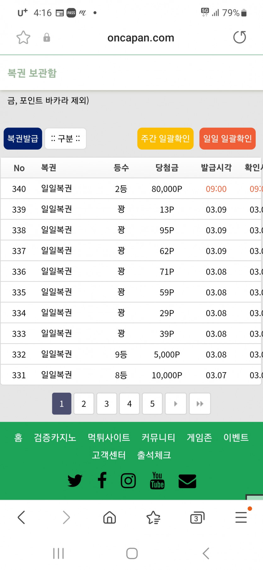The image size is (263, 570).
Task: Open the 출석체크 footer link
Action: pyautogui.click(x=154, y=455)
